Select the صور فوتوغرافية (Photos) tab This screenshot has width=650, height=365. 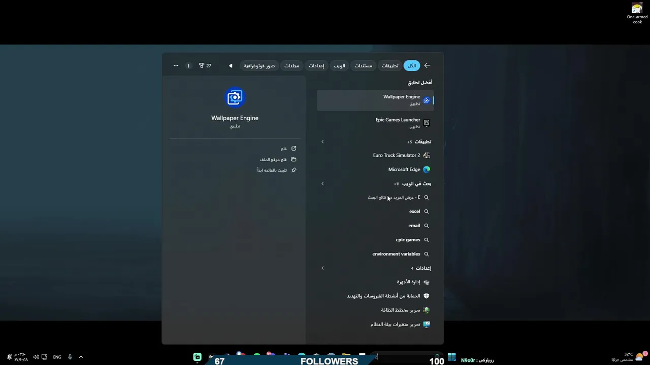(x=259, y=65)
